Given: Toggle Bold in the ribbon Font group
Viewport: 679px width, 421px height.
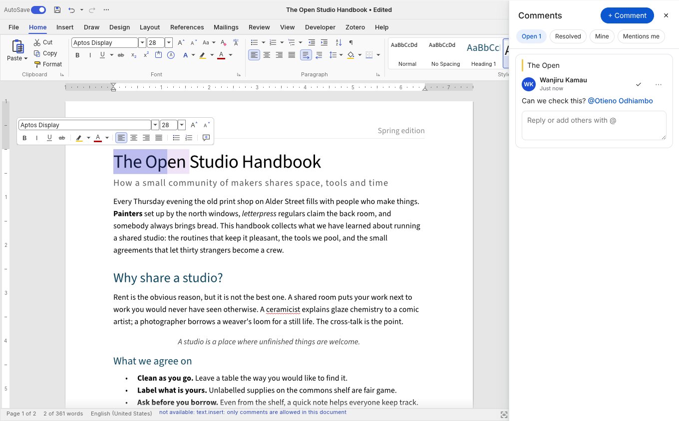Looking at the screenshot, I should point(77,55).
